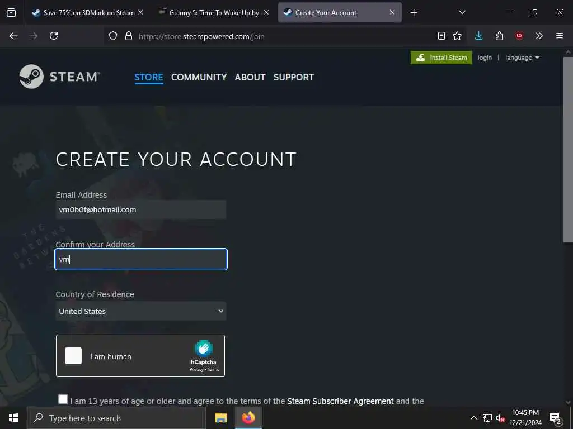Open the uBlock Origin extension icon
573x429 pixels.
point(519,36)
